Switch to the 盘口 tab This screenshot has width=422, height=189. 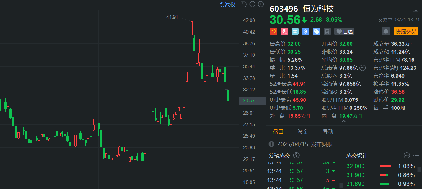[x=278, y=132]
